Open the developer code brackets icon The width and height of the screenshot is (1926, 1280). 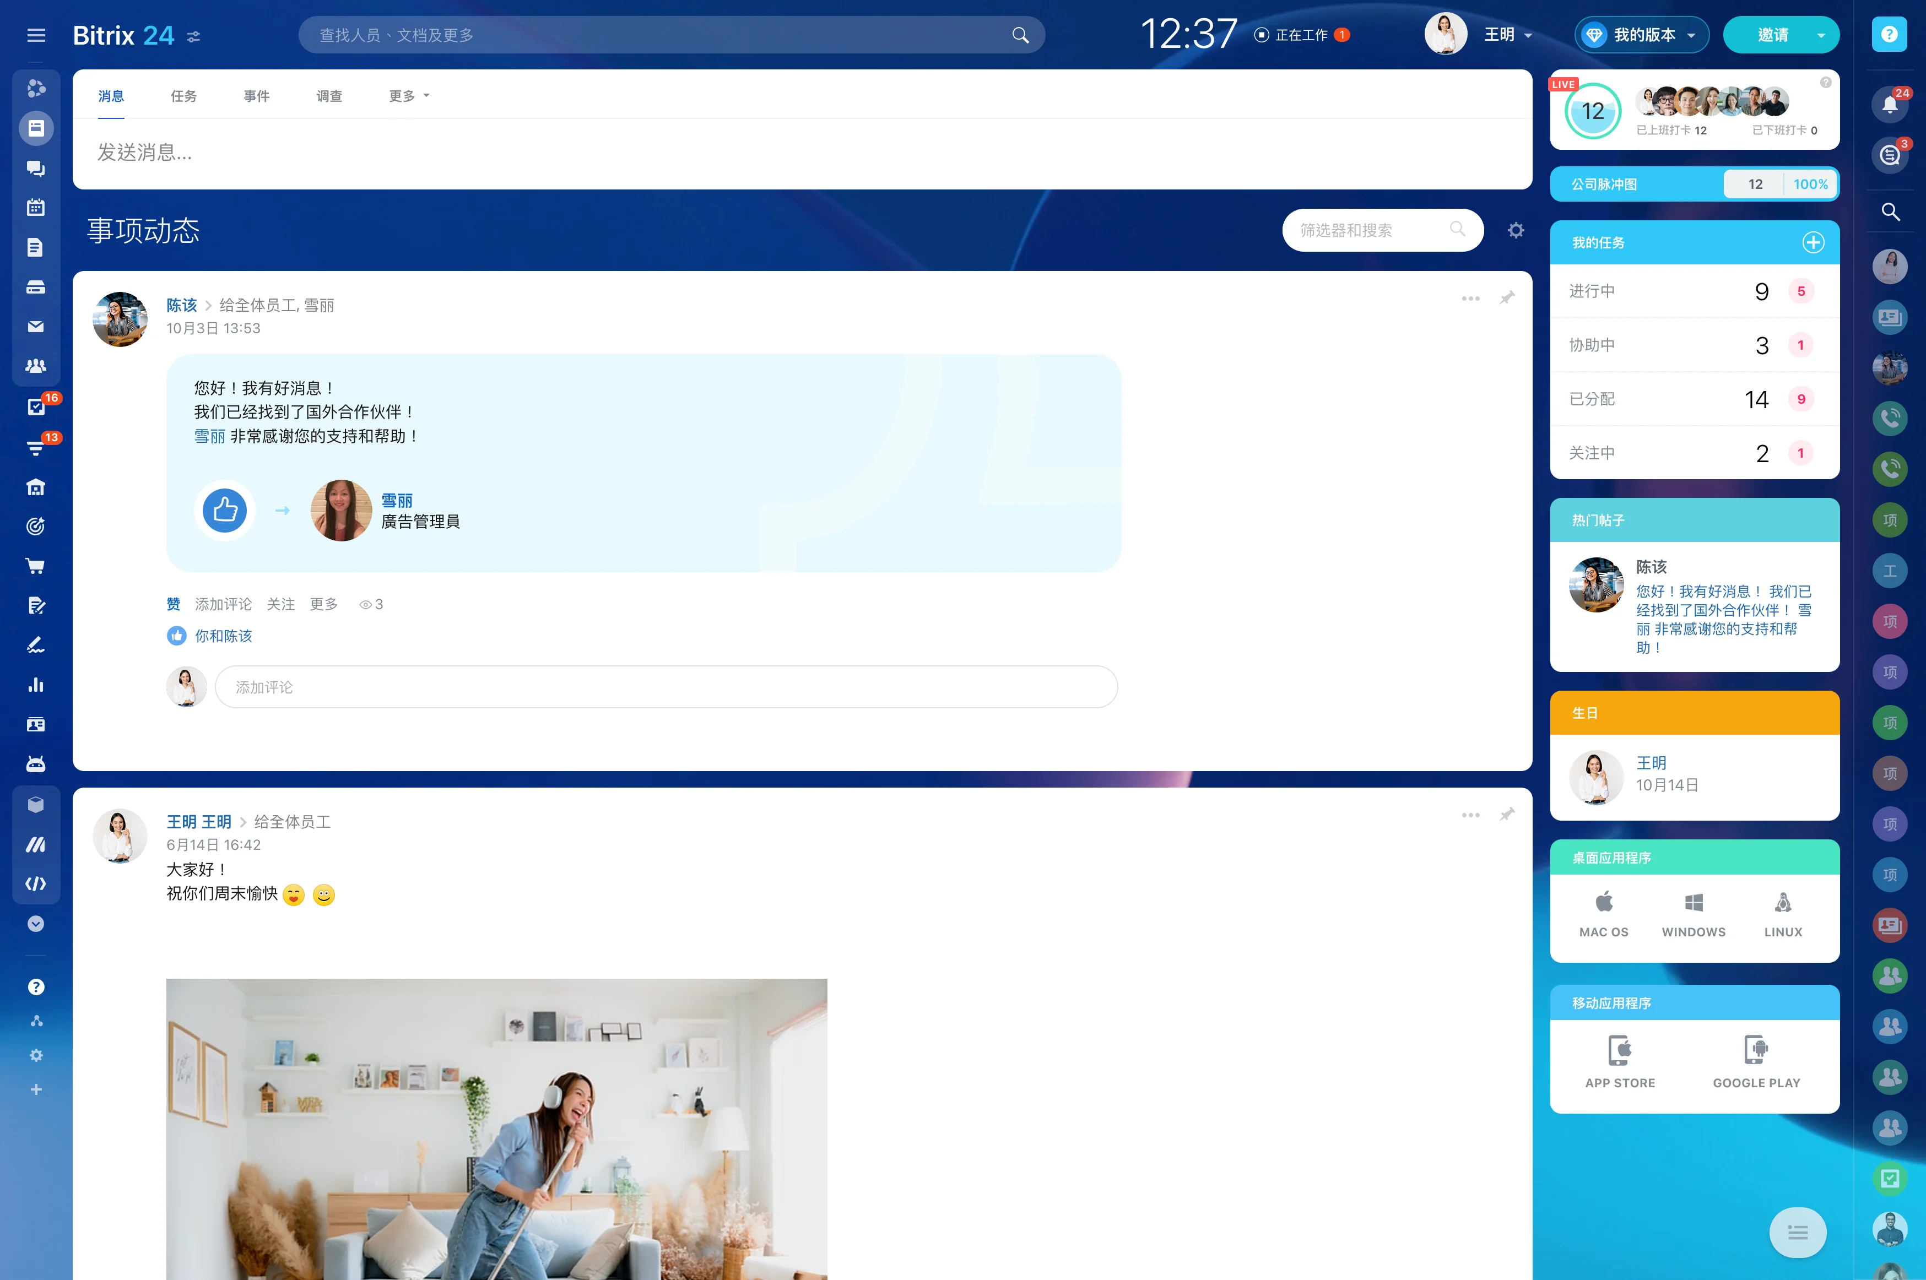tap(36, 884)
